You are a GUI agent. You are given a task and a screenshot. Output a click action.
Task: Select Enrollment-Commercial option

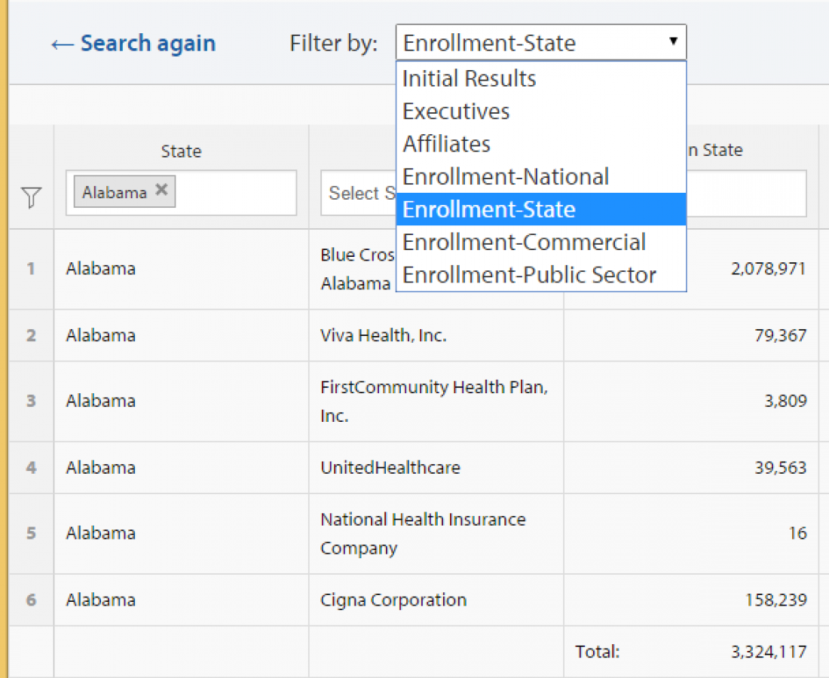[x=541, y=243]
